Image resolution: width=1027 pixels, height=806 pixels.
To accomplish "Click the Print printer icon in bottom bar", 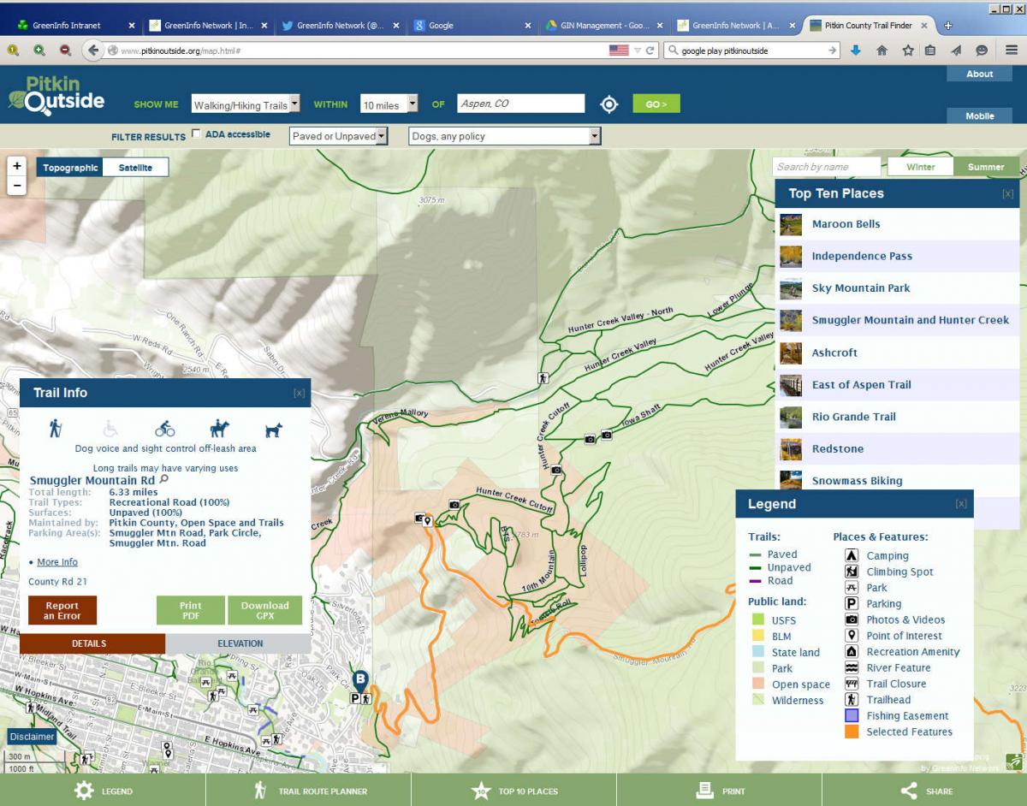I will point(706,790).
